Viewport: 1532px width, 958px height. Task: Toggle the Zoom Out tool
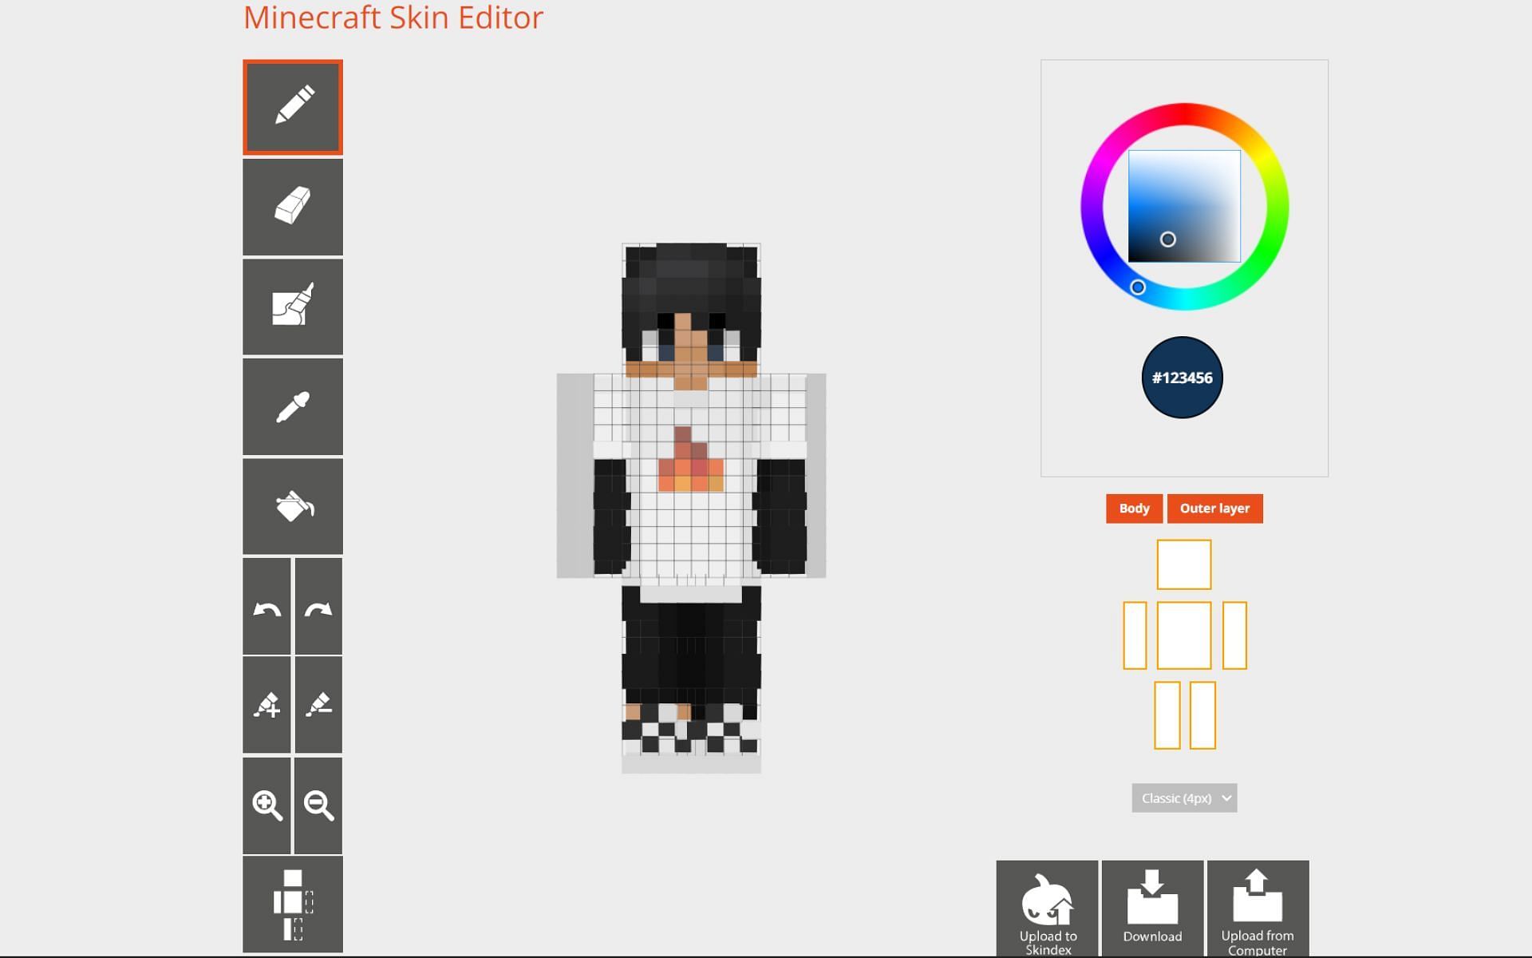click(x=318, y=803)
